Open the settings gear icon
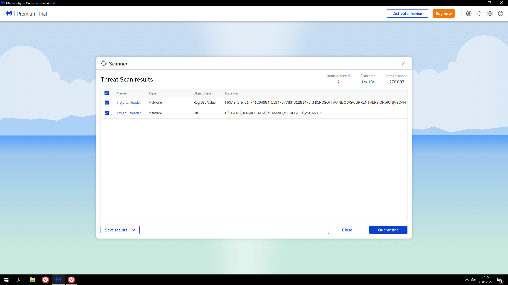 (x=490, y=13)
